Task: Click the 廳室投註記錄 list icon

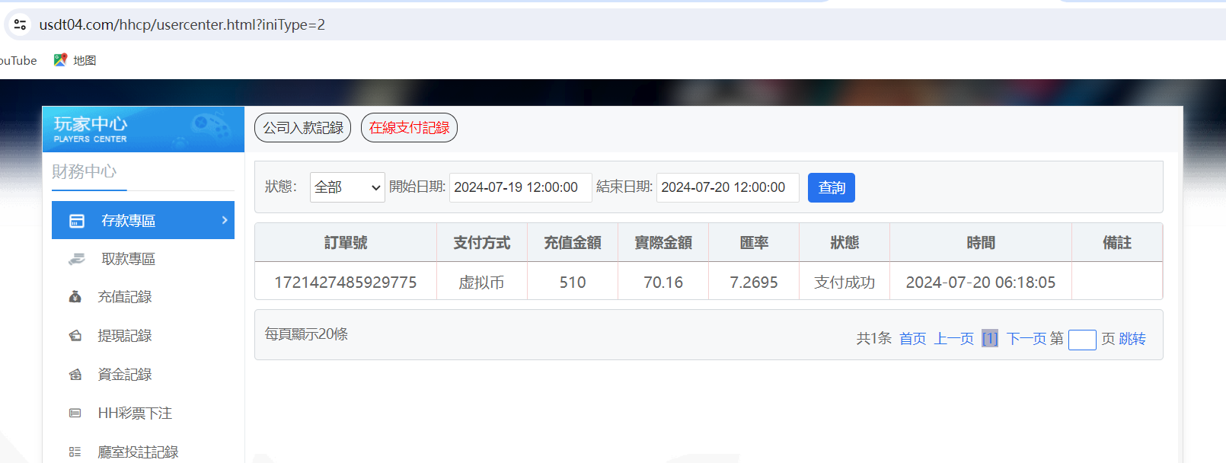Action: [x=75, y=452]
